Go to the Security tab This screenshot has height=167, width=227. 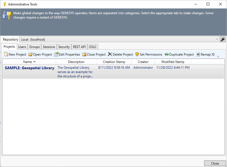click(64, 47)
